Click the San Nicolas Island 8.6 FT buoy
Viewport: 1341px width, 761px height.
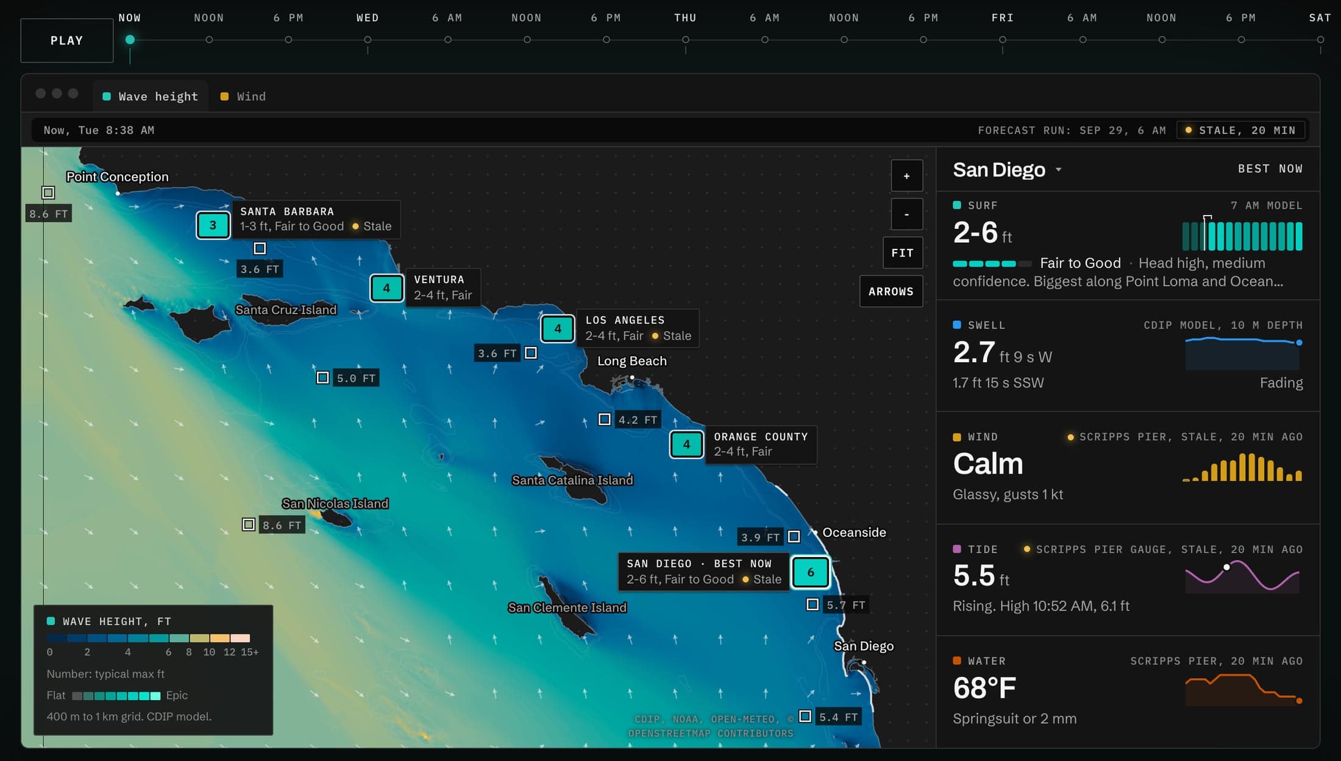tap(248, 525)
